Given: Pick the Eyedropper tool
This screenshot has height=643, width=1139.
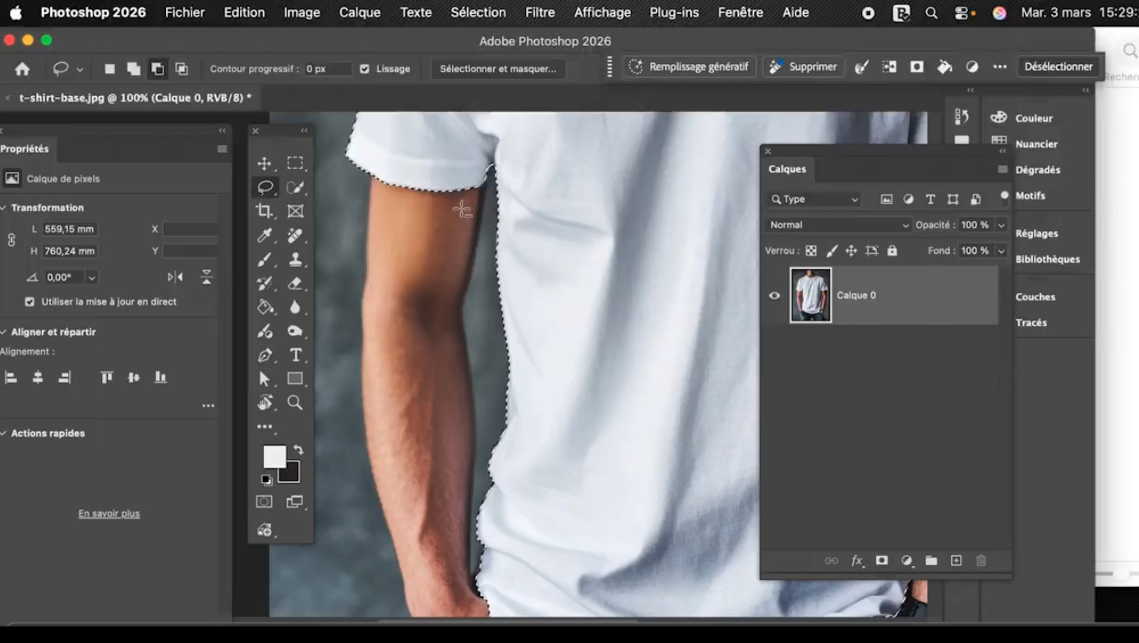Looking at the screenshot, I should (264, 236).
